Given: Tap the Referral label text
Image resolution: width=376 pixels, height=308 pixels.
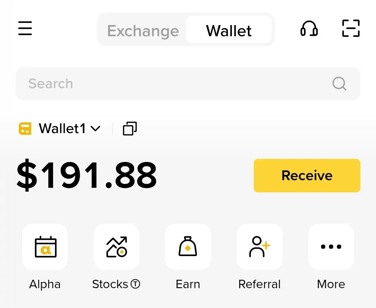Looking at the screenshot, I should click(x=259, y=284).
